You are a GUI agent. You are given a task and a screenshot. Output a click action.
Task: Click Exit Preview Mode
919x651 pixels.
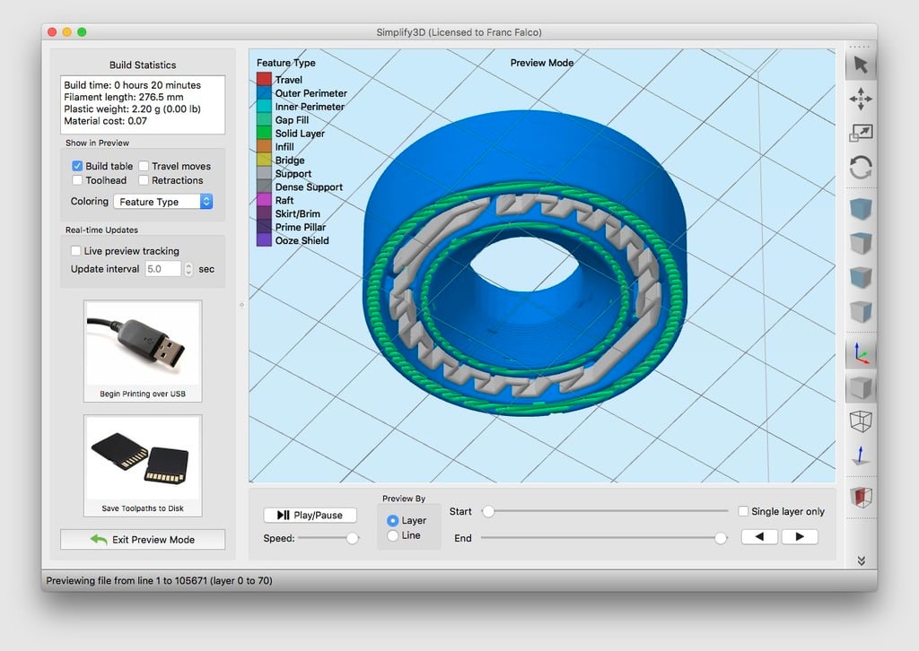pyautogui.click(x=142, y=539)
